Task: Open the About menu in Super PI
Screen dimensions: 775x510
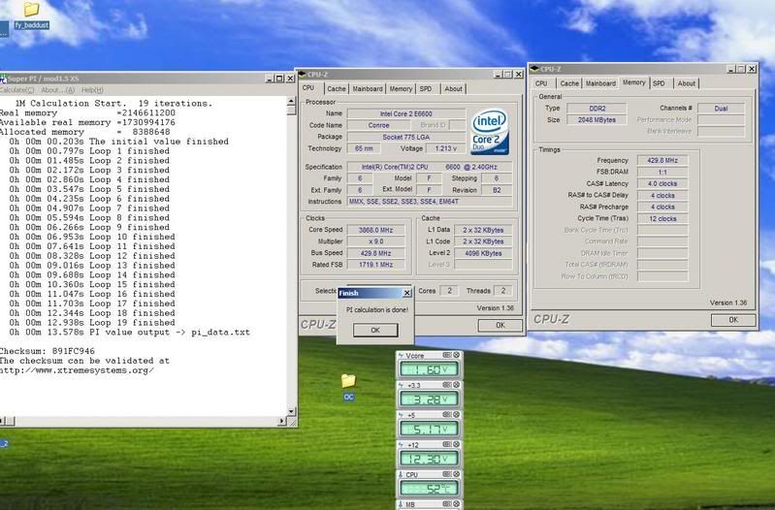Action: (57, 90)
